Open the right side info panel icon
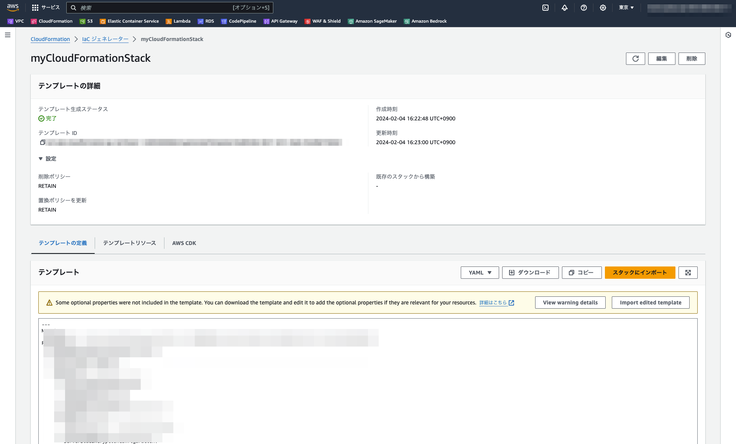Image resolution: width=736 pixels, height=444 pixels. click(x=728, y=35)
